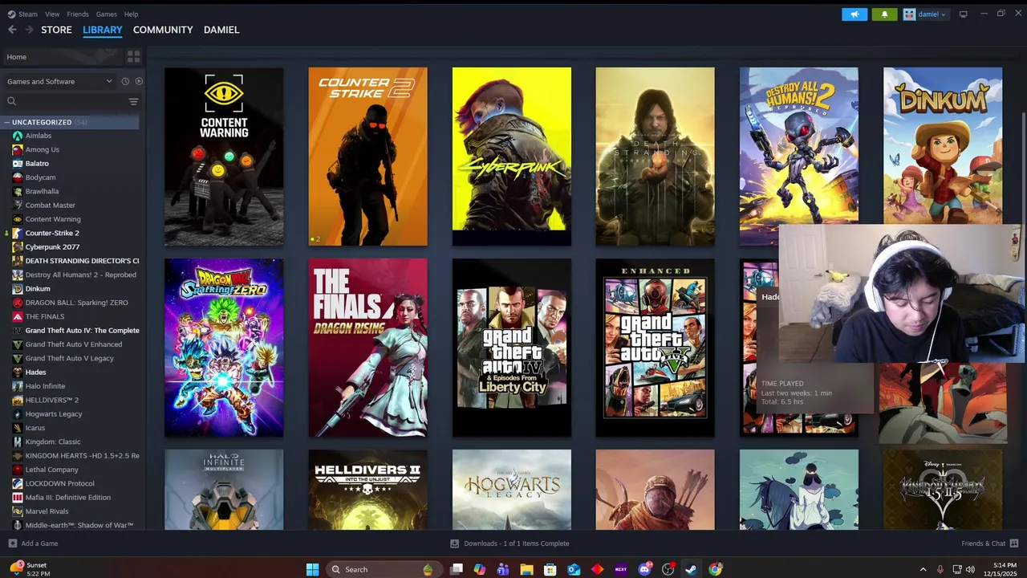The width and height of the screenshot is (1027, 578).
Task: Open the View menu
Action: pos(52,14)
